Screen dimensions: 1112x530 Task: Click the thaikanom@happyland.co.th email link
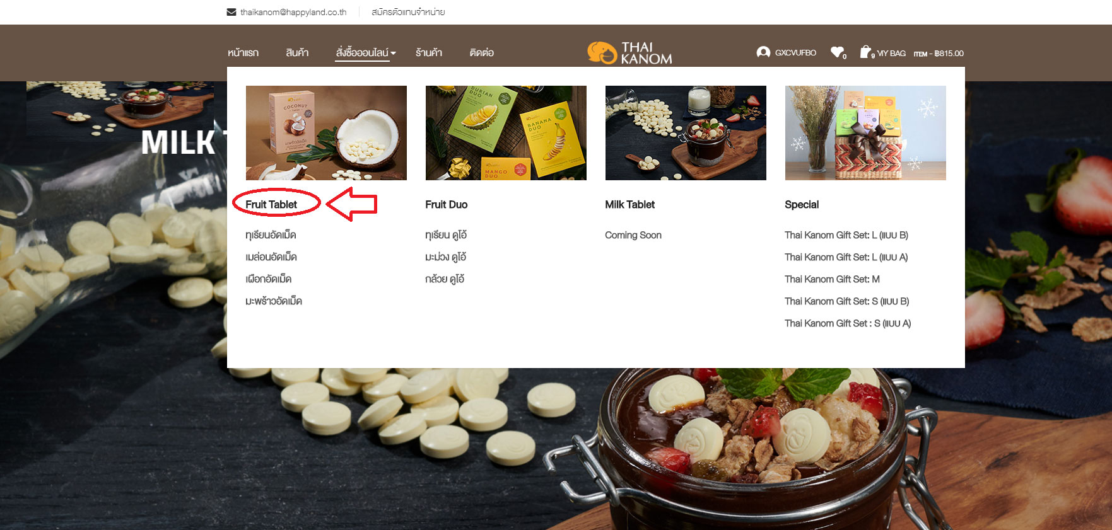coord(293,12)
